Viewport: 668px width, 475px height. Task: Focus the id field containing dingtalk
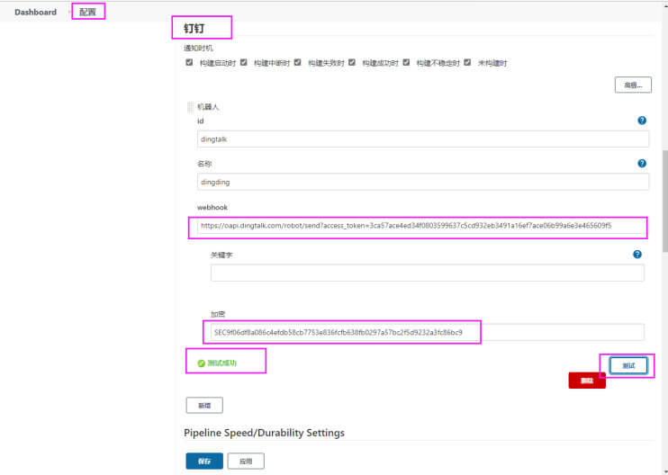[x=423, y=139]
